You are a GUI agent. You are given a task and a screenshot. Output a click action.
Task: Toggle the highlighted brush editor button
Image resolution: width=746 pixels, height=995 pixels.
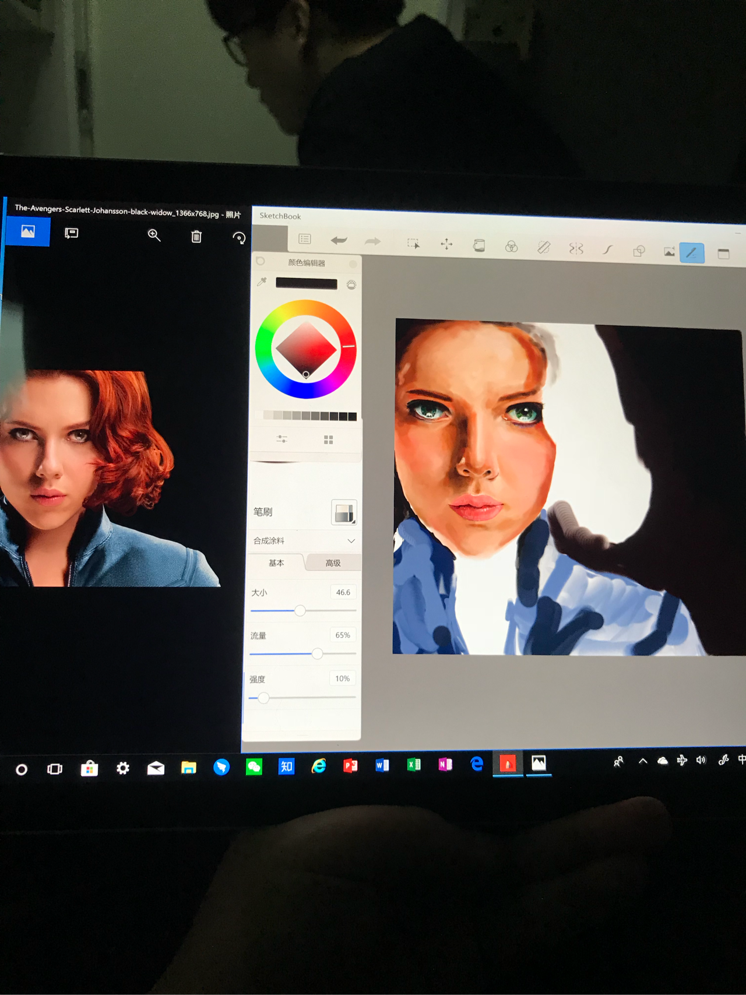[692, 253]
